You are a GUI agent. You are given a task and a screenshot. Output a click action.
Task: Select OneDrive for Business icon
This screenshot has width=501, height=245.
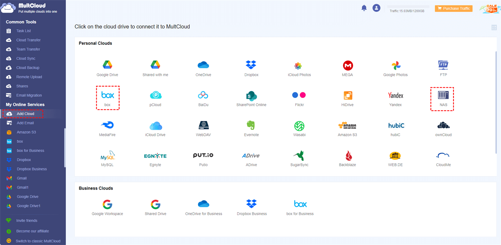coord(203,204)
